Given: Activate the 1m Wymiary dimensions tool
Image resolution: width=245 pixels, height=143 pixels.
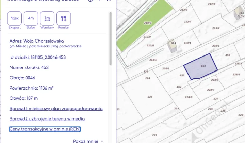Looking at the screenshot, I should click(x=47, y=18).
